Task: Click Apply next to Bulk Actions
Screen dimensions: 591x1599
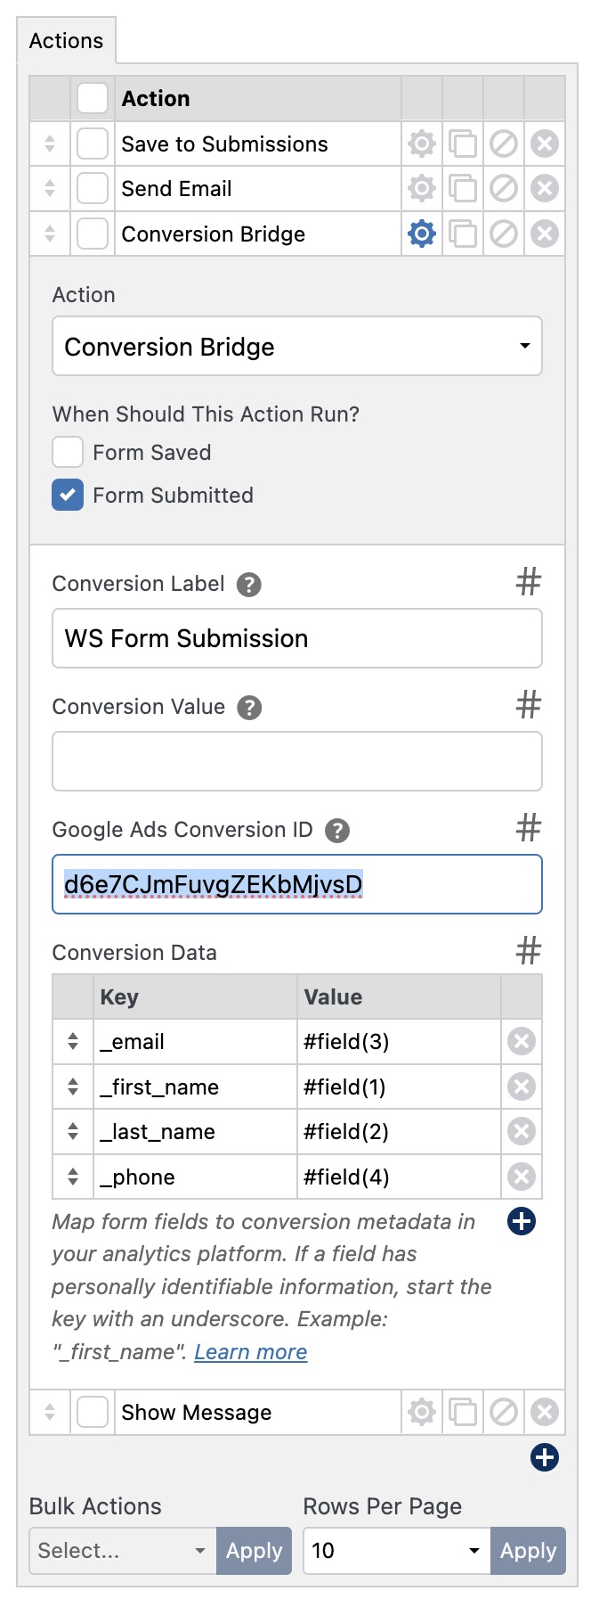Action: click(x=254, y=1551)
